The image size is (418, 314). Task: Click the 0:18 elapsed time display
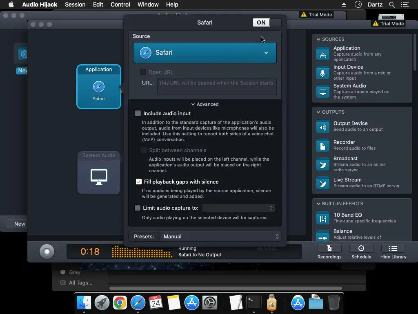point(90,251)
